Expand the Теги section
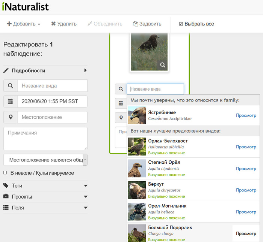 tap(45, 186)
